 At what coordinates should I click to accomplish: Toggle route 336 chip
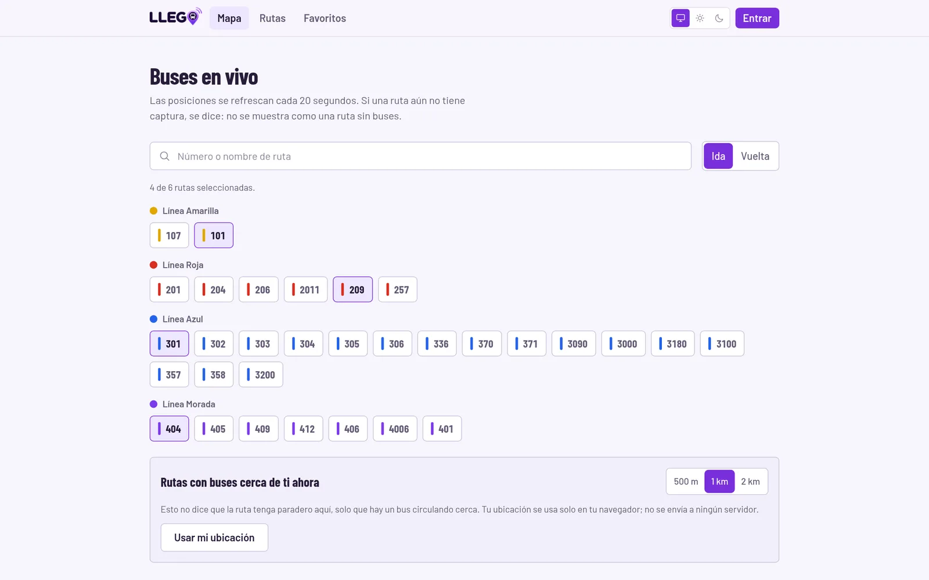tap(437, 343)
